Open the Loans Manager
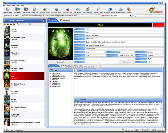Screen dimensions: 168x133 coord(87,10)
